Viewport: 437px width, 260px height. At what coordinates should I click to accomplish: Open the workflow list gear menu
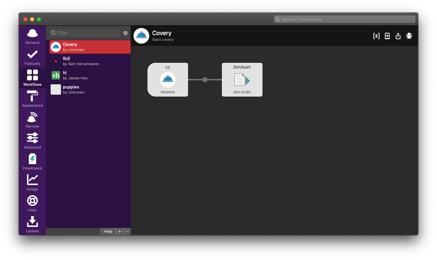coord(125,33)
